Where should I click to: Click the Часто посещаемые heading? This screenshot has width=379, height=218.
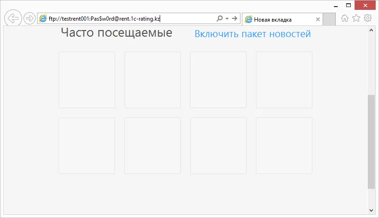point(116,32)
